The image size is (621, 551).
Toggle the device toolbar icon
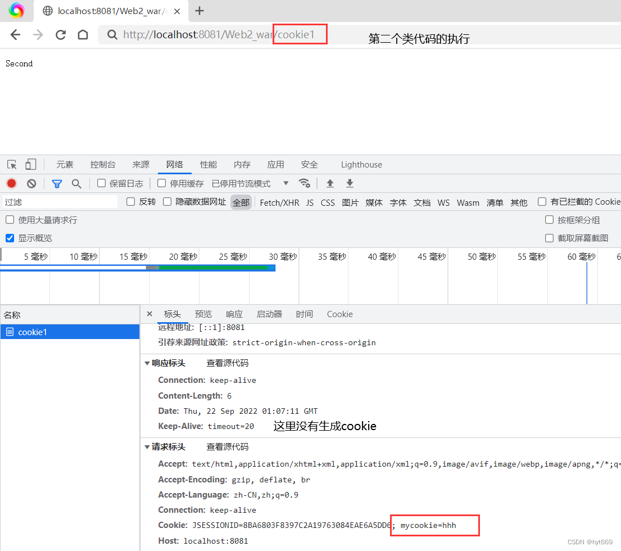pyautogui.click(x=30, y=164)
